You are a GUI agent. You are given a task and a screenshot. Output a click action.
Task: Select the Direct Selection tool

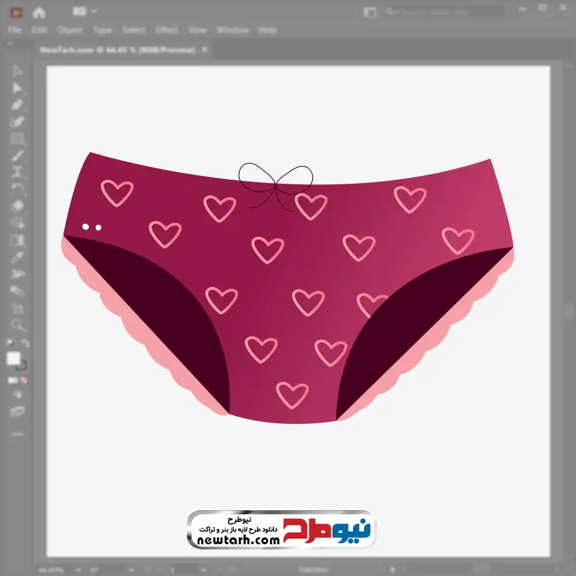click(17, 88)
